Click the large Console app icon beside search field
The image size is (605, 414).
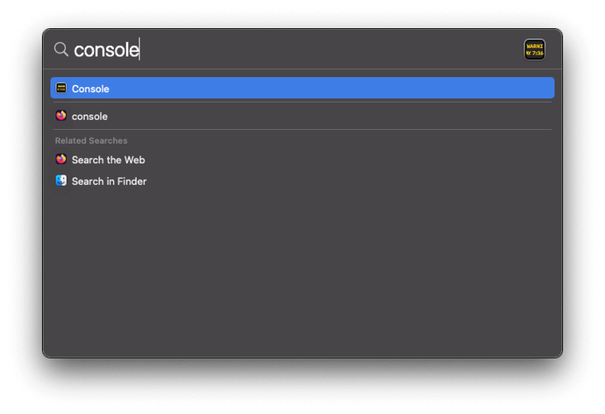(x=534, y=49)
